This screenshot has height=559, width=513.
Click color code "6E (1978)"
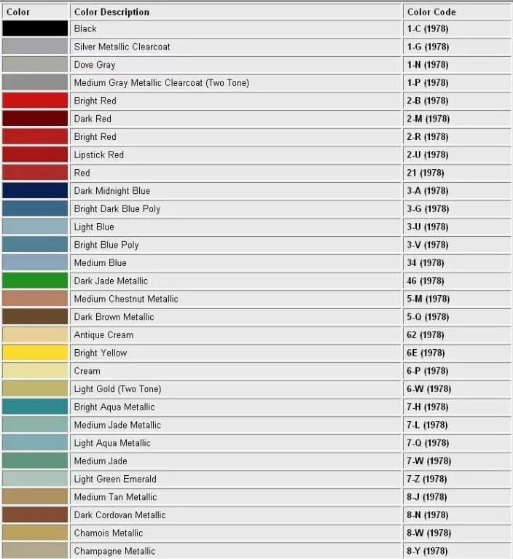coord(426,353)
